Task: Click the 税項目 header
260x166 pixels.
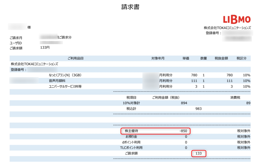Action: (131, 98)
